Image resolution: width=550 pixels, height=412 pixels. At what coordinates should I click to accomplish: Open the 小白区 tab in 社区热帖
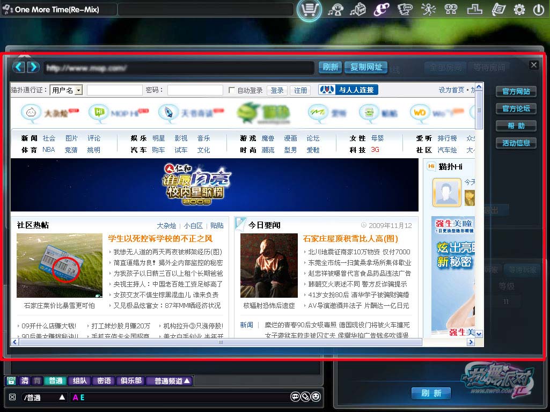pyautogui.click(x=193, y=225)
